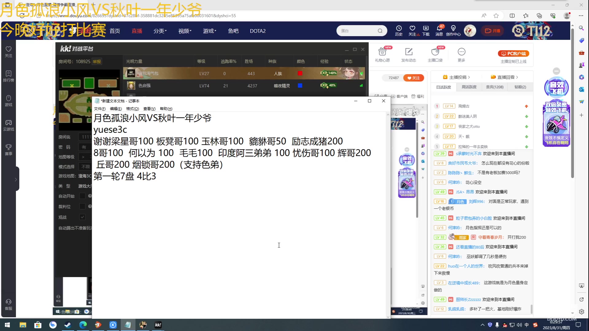Click the 开播 start streaming button
Screen dimensions: 589x331
point(492,31)
